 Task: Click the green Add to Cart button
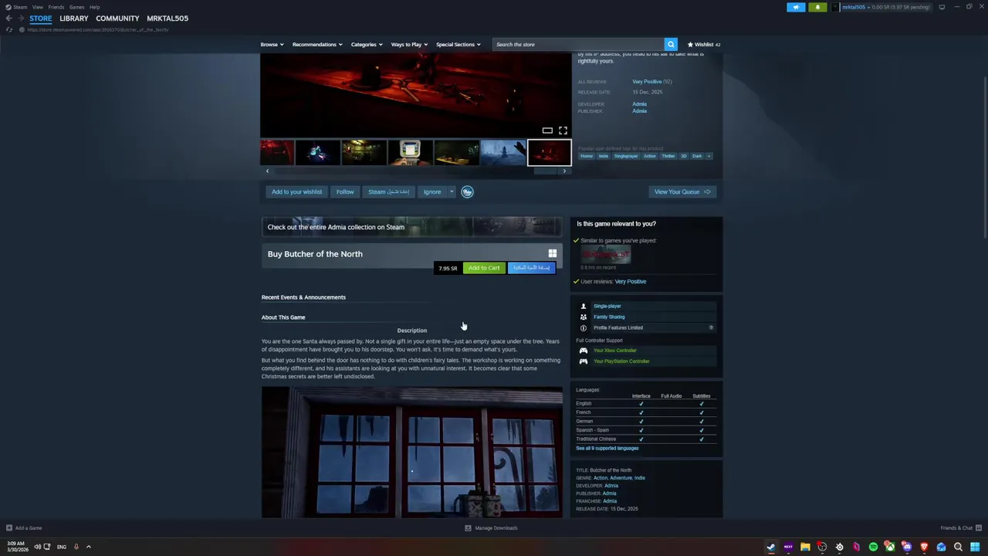click(x=484, y=268)
